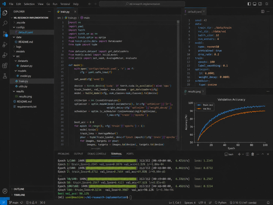Open the new terminal launch profile dropdown
Screen dimensions: 273x205
pyautogui.click(x=243, y=154)
